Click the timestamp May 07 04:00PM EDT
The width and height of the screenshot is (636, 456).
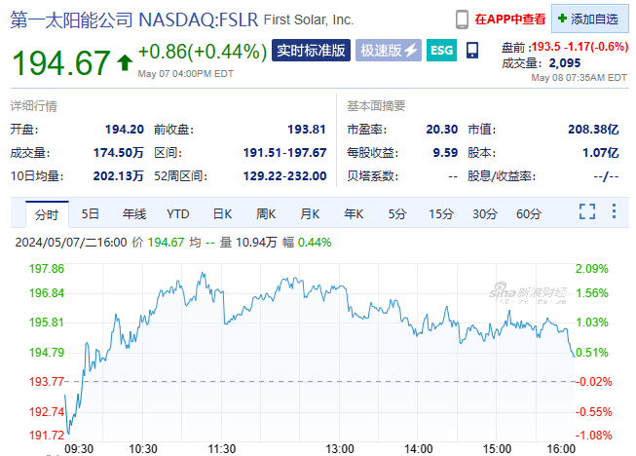click(186, 74)
